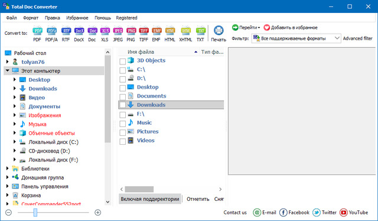Click Добавить в избранное heart button
The image size is (378, 221).
291,28
